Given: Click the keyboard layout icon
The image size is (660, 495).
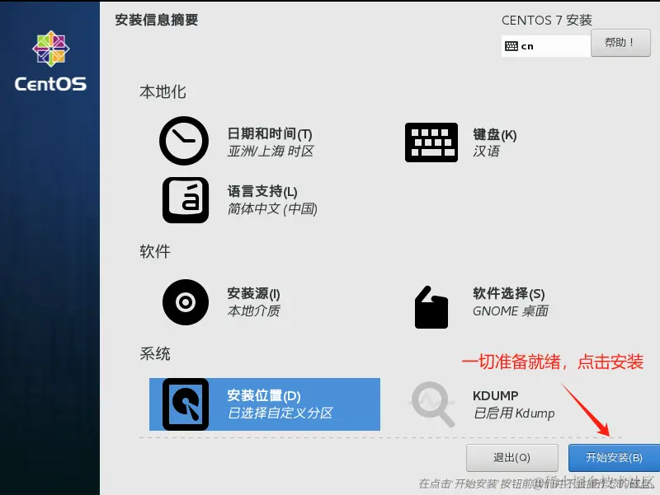Looking at the screenshot, I should tap(431, 142).
